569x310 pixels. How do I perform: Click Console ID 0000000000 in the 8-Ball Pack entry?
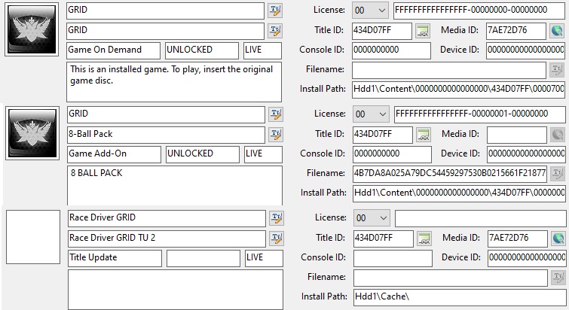coord(392,154)
